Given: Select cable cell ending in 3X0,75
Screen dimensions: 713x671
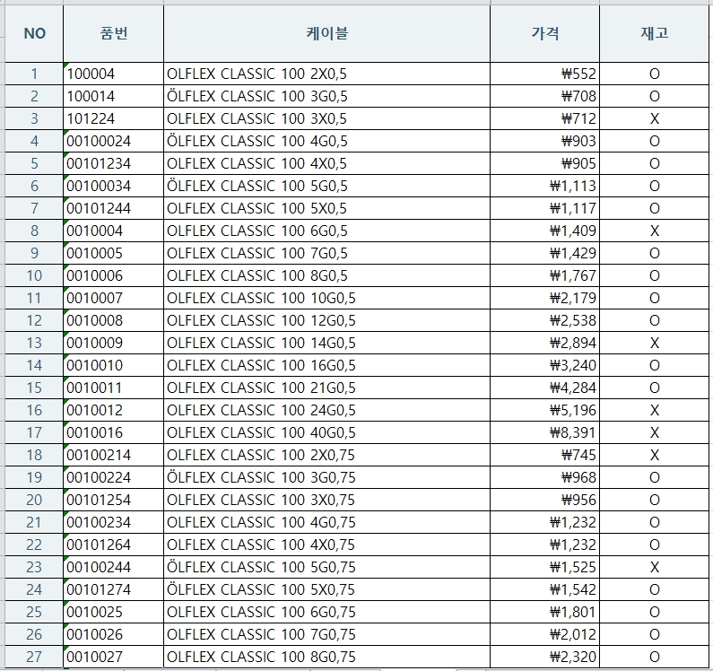Looking at the screenshot, I should [x=326, y=500].
